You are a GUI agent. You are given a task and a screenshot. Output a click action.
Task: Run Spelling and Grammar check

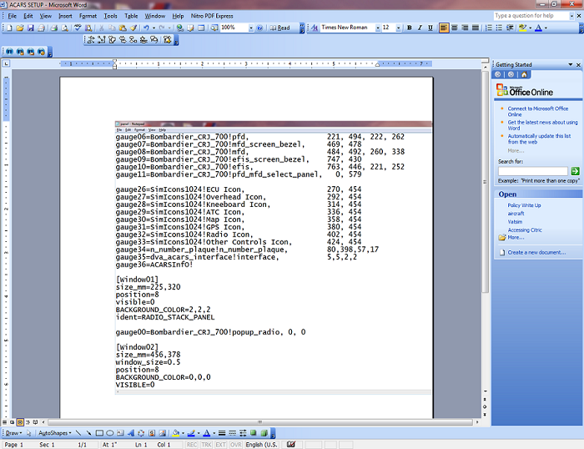[78, 28]
